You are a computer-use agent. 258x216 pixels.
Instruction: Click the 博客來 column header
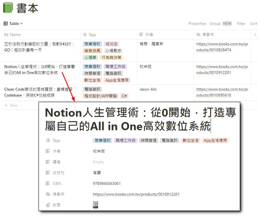pyautogui.click(x=222, y=35)
